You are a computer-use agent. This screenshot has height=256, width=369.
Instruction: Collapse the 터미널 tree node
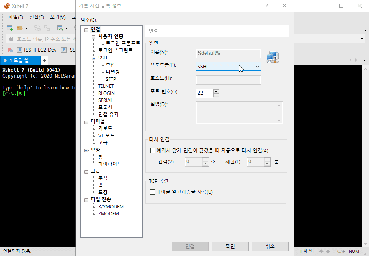(x=86, y=122)
